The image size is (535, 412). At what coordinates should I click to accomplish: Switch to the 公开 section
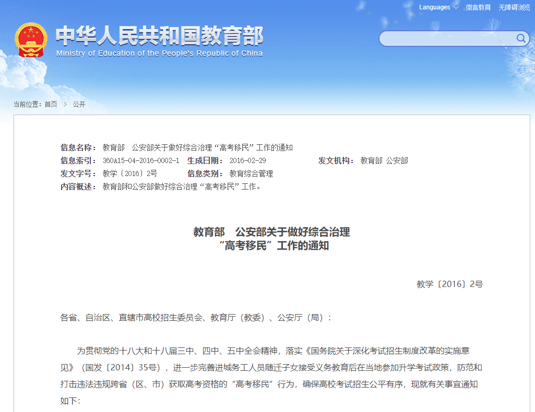pos(79,104)
